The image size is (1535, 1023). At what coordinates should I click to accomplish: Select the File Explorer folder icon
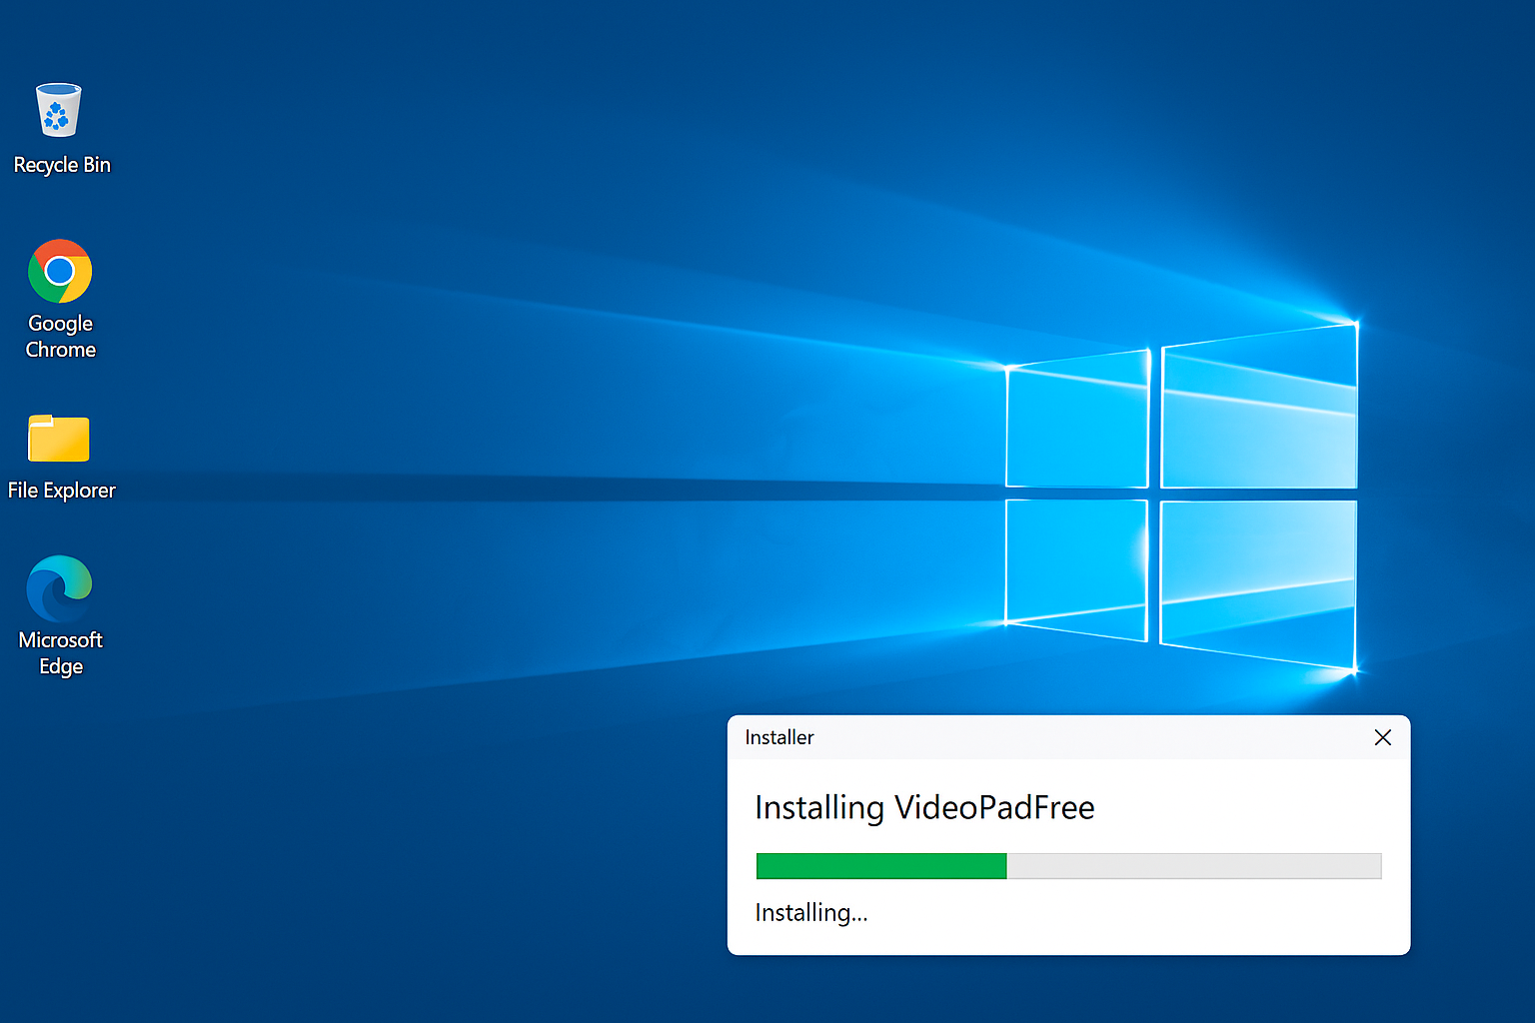60,438
